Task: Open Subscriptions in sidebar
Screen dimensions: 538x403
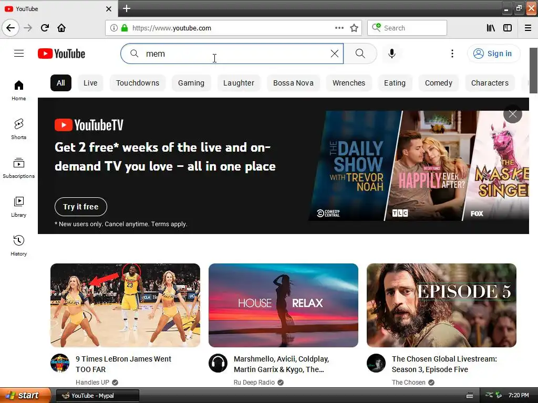Action: point(19,168)
